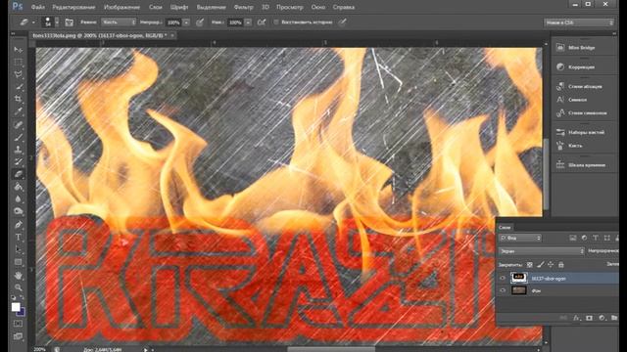Select the Rectangular Marquee tool
The image size is (627, 352).
[x=18, y=62]
